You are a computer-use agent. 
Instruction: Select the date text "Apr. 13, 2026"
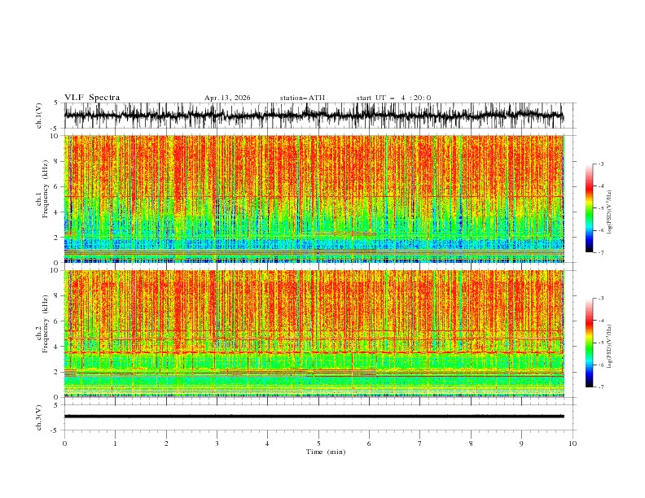pyautogui.click(x=227, y=98)
